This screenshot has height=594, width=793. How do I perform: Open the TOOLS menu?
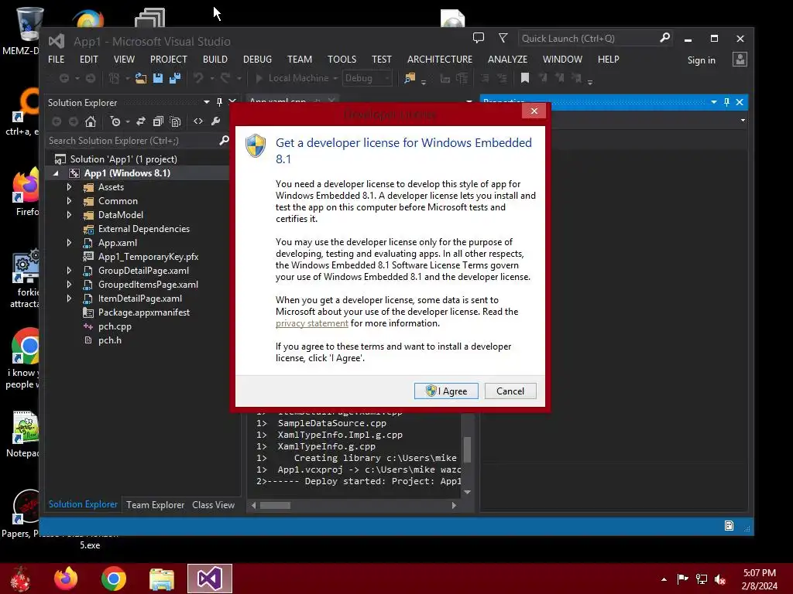[x=342, y=59]
